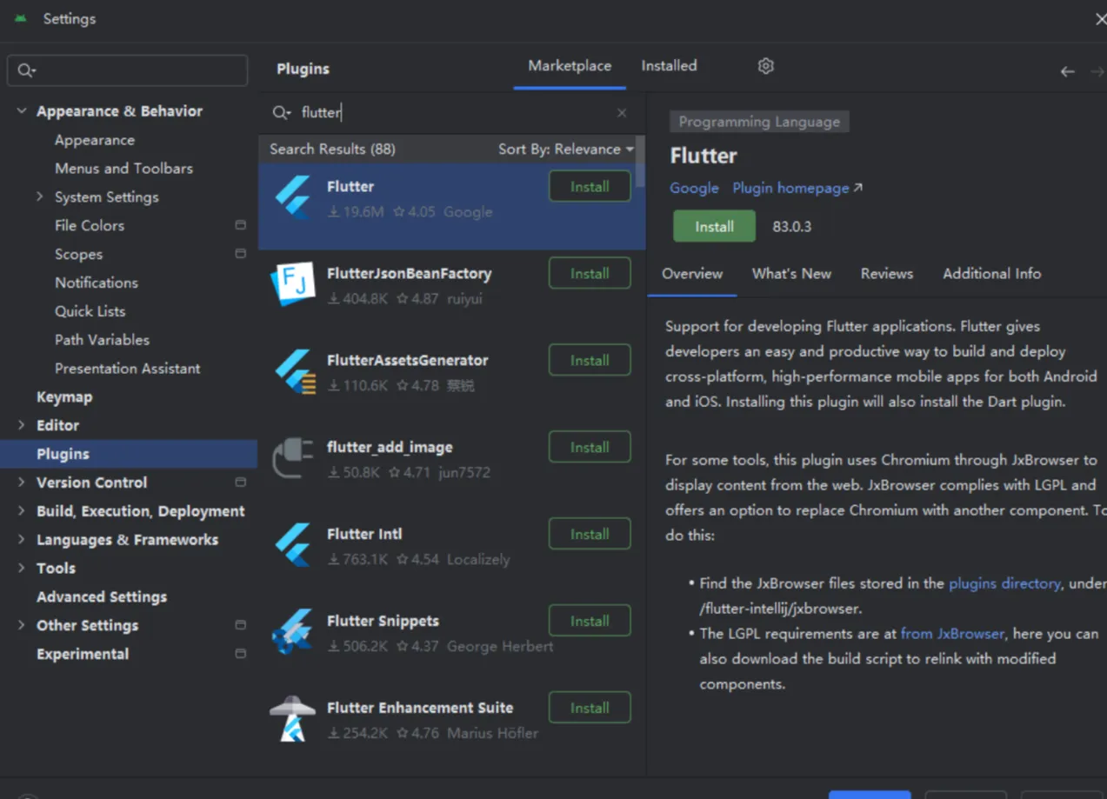Viewport: 1107px width, 799px height.
Task: Install the Flutter plugin from the list
Action: coord(590,187)
